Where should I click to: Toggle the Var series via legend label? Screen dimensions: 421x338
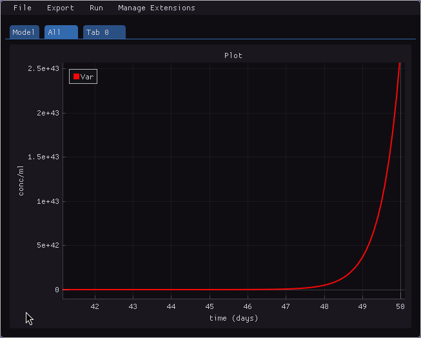pos(87,77)
